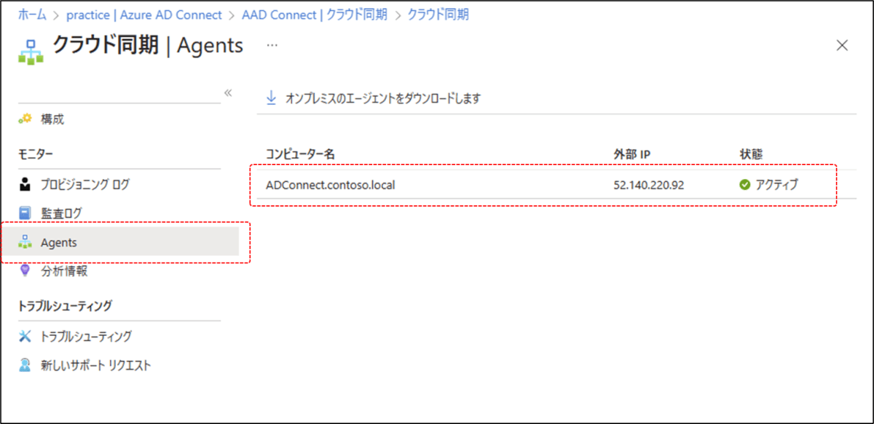Screen dimensions: 874x424
Task: Close the Agents blade with X
Action: tap(842, 45)
